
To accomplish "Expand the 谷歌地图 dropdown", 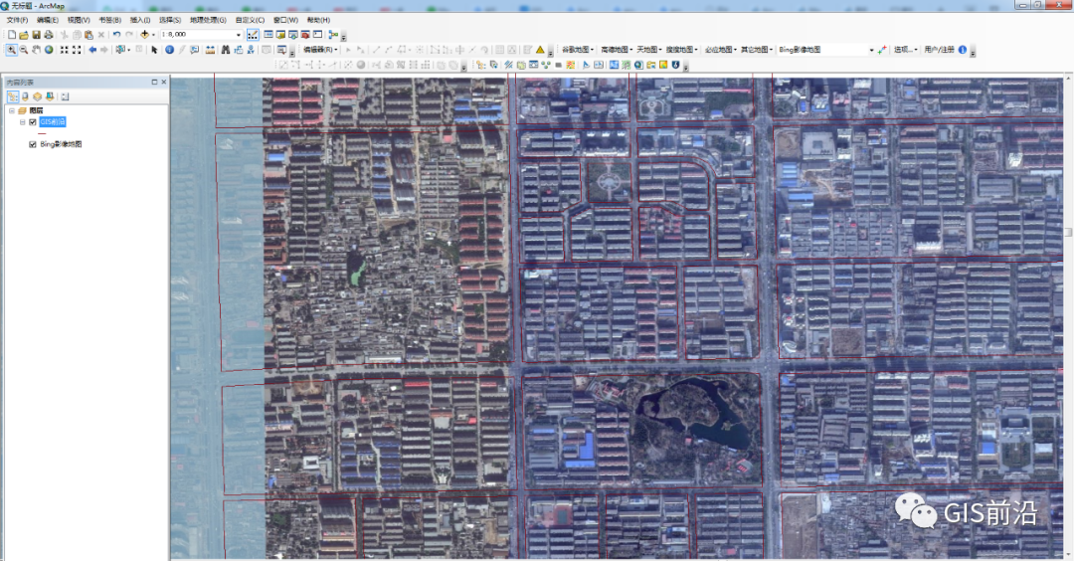I will coord(578,50).
